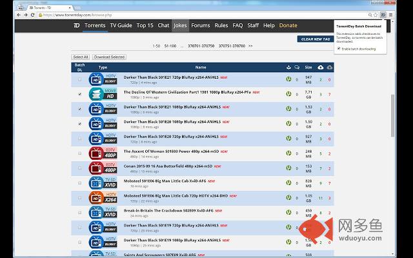The height and width of the screenshot is (258, 413).
Task: Click the page vertical scrollbar thumb
Action: coord(392,115)
